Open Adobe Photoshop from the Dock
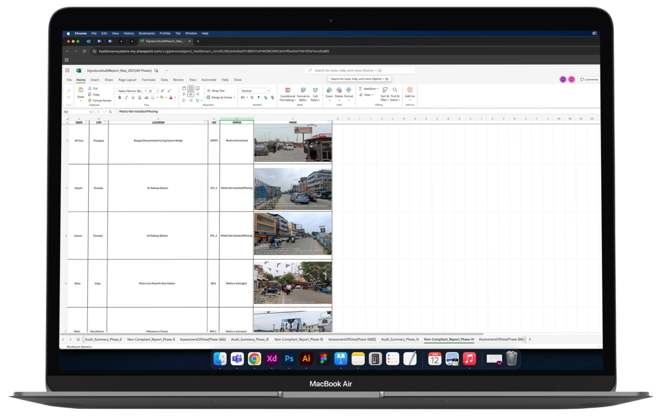 tap(289, 358)
